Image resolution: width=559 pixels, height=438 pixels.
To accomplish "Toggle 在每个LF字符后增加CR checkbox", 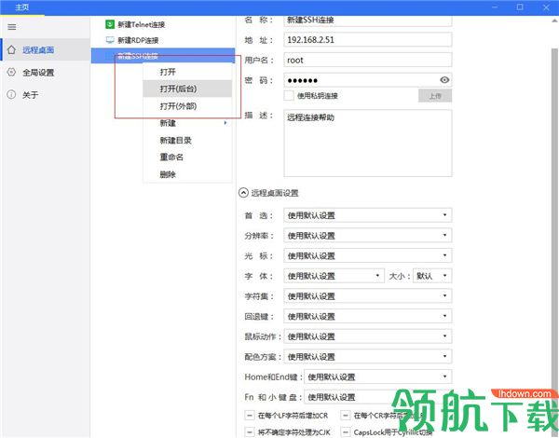I will point(249,416).
